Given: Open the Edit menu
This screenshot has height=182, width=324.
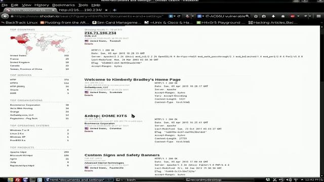Looking at the screenshot, I should (15, 5).
